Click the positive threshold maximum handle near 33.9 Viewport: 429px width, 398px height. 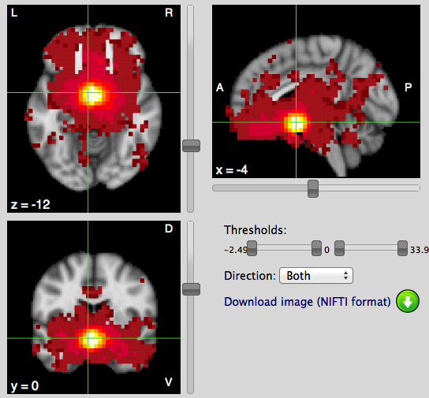tap(402, 248)
